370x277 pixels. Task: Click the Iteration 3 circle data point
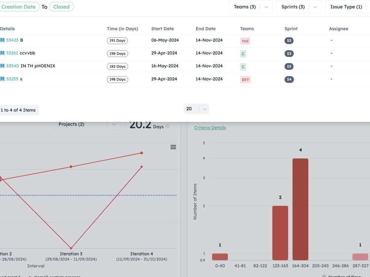tap(71, 167)
